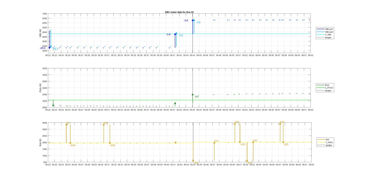Image resolution: width=369 pixels, height=182 pixels.
Task: Click the "642" roll data label
Action: click(255, 141)
